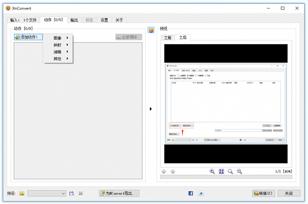The height and width of the screenshot is (204, 308).
Task: Go to the next preview image arrow
Action: click(173, 172)
